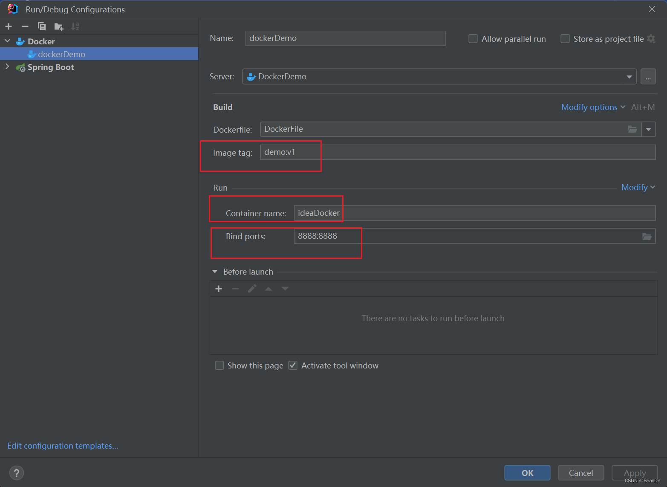
Task: Open Docker server settings with the ellipsis button
Action: [648, 77]
